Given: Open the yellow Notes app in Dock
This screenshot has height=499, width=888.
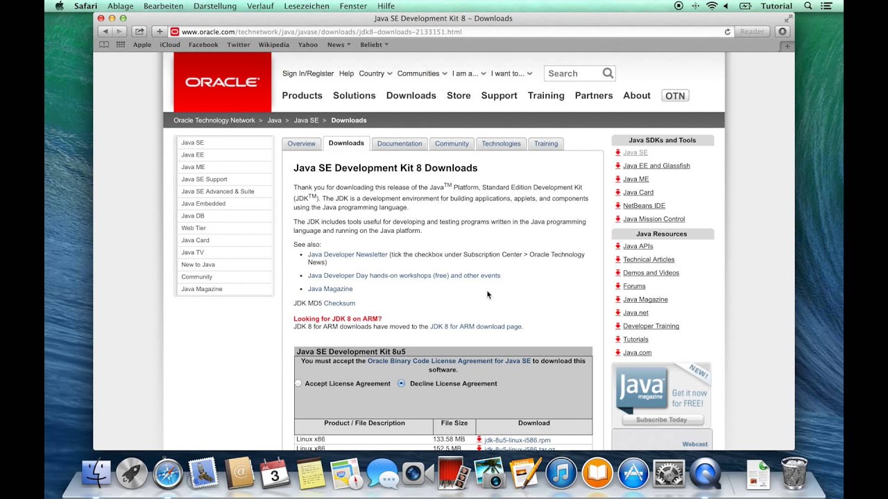Looking at the screenshot, I should tap(310, 474).
